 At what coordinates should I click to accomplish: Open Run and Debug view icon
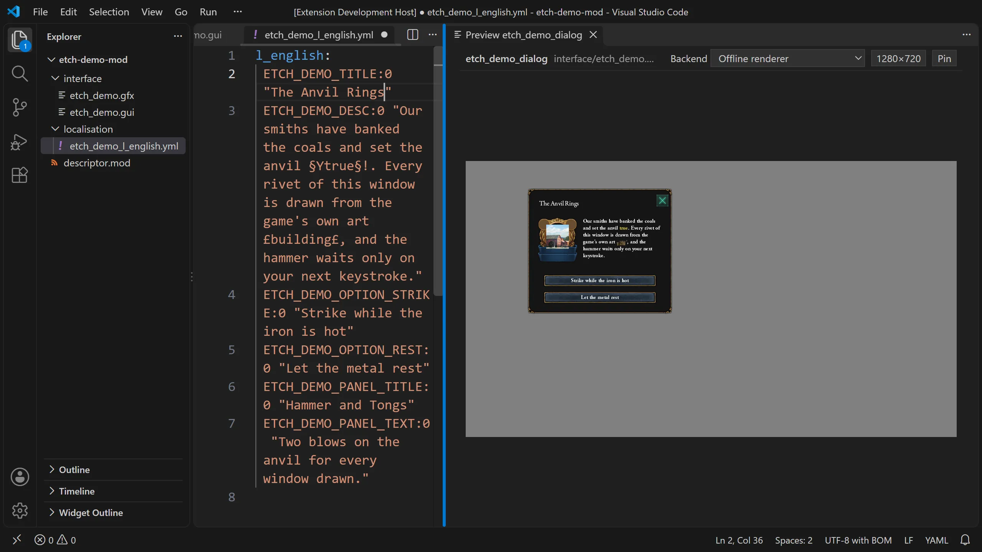tap(20, 141)
